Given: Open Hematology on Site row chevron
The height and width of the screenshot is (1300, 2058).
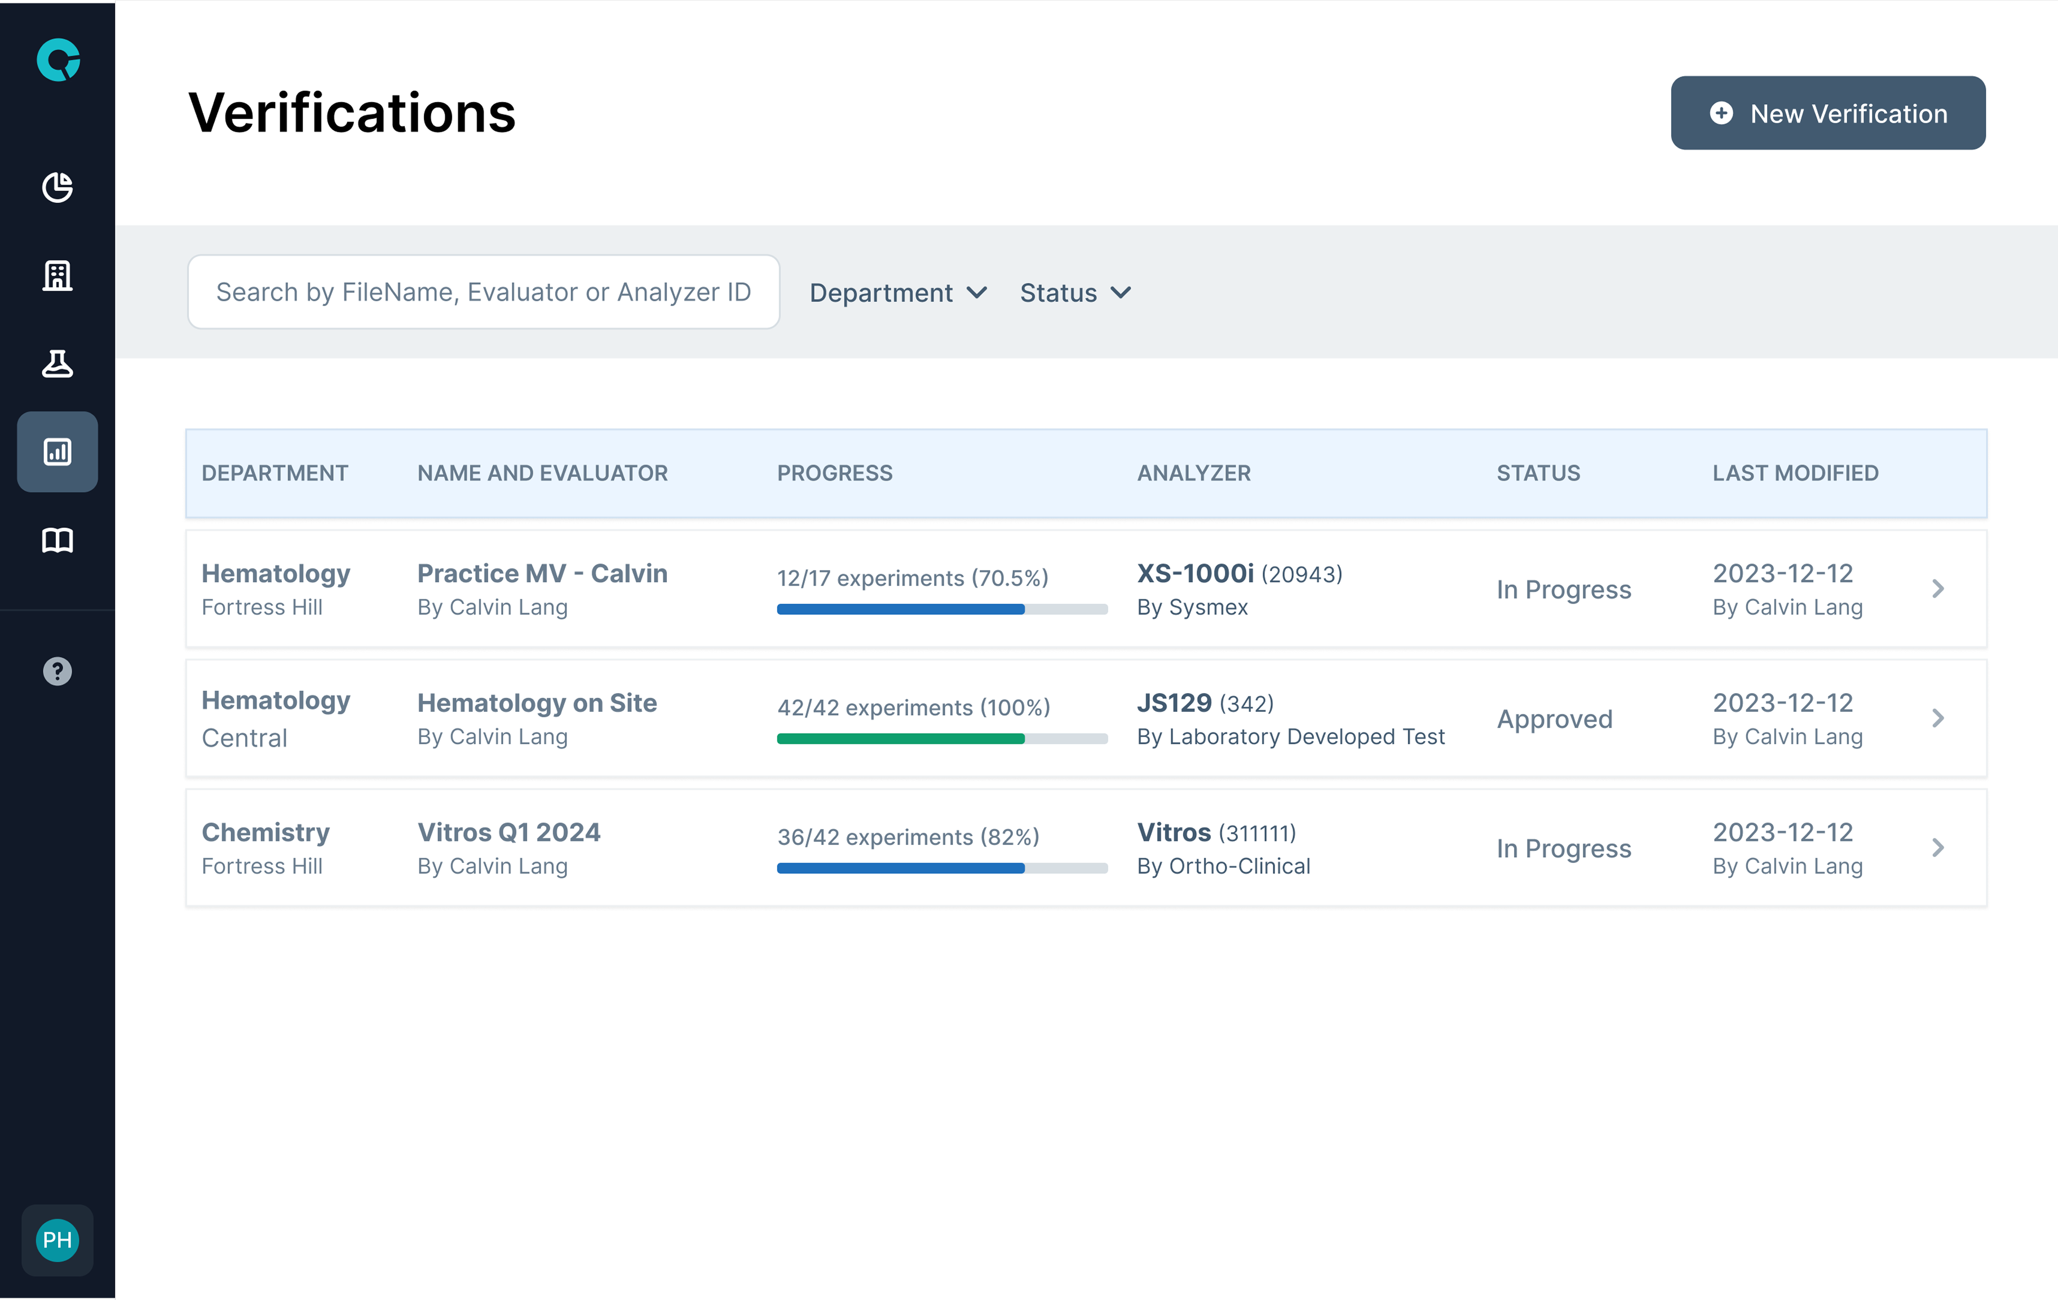Looking at the screenshot, I should tap(1937, 718).
